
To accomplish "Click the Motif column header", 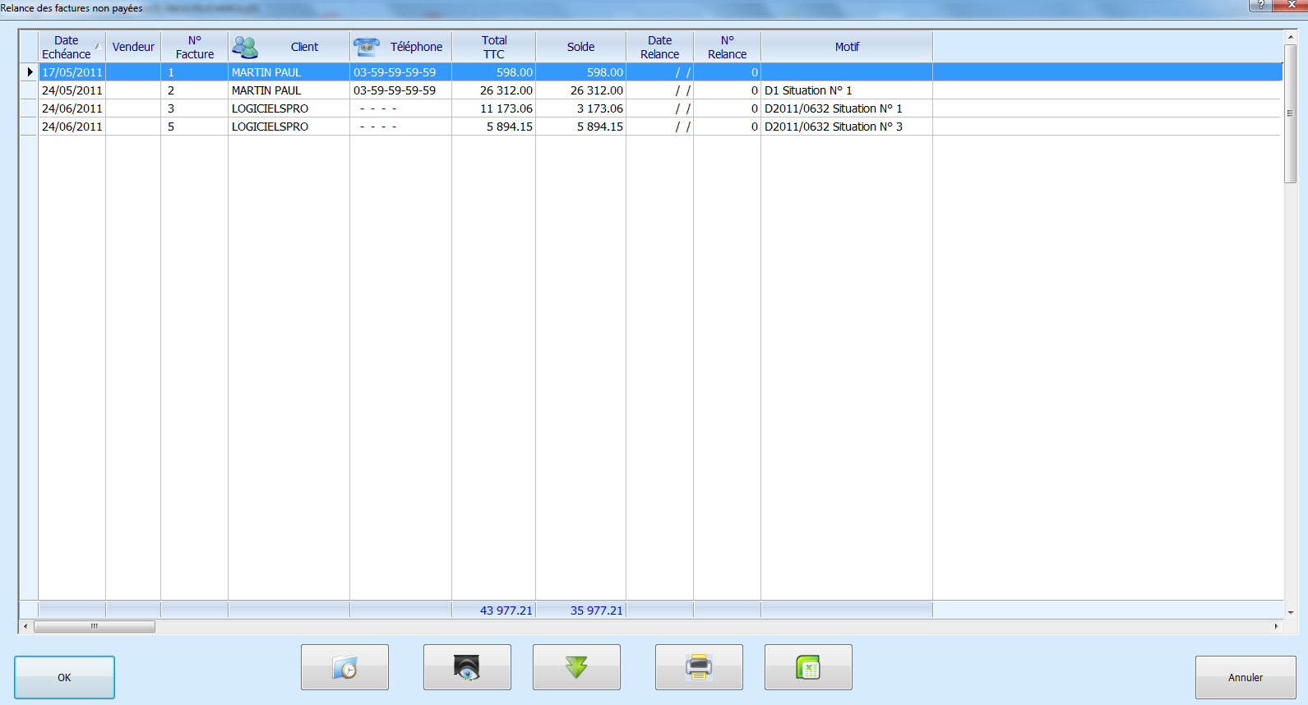I will [847, 47].
